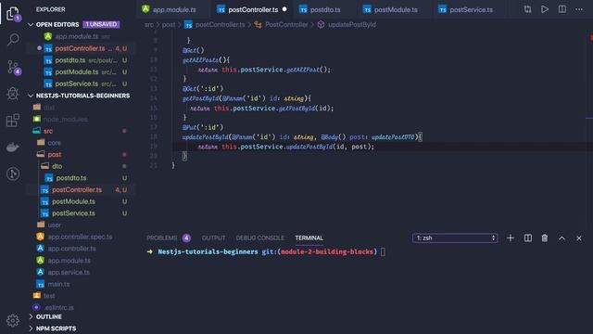
Task: Open app.module.ts in the file tree
Action: pos(69,261)
